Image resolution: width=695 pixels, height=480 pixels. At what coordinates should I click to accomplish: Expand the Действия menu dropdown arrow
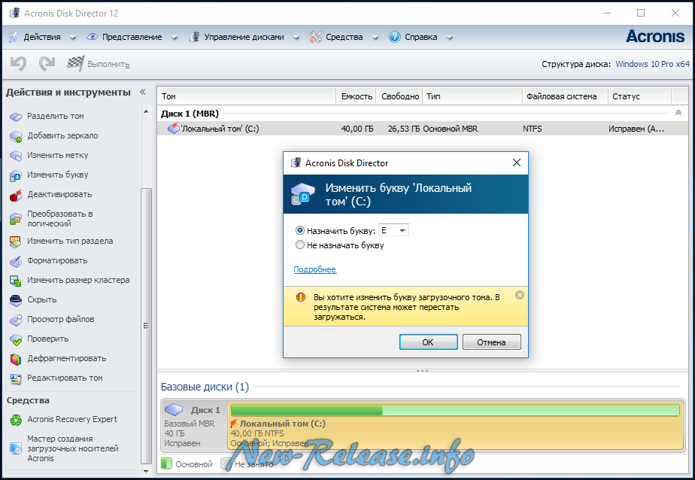[73, 38]
